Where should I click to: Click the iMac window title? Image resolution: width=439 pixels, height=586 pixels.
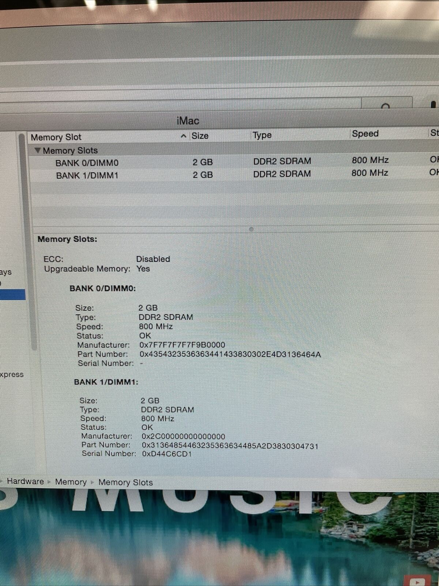188,121
